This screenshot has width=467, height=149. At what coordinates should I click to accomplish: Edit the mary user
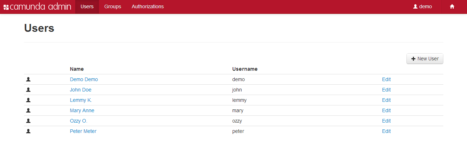(386, 110)
